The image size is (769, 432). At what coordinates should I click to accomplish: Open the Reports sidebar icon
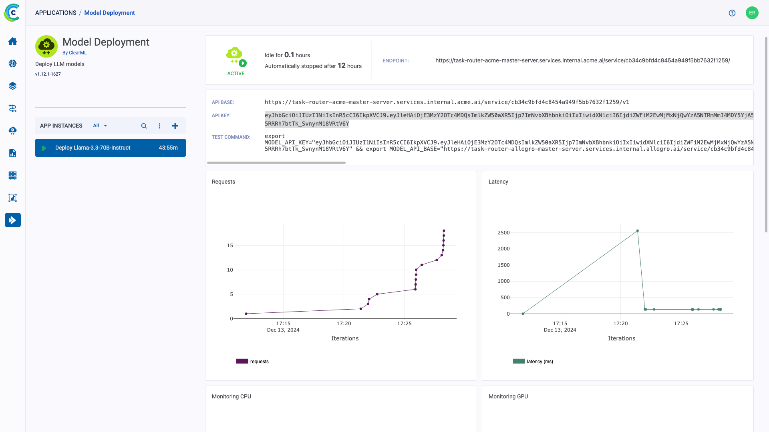coord(12,153)
